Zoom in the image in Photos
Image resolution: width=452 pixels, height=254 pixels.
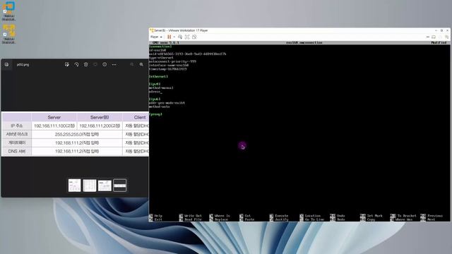coord(141,64)
